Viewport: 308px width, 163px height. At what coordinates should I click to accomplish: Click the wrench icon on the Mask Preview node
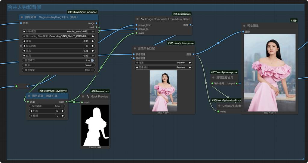click(88, 96)
